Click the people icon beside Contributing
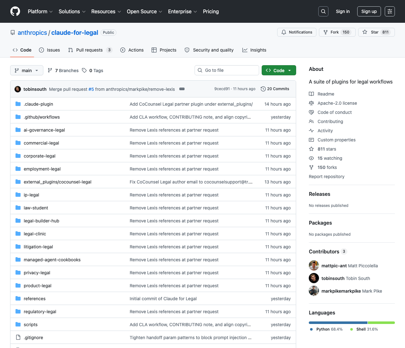Screen dimensions: 405x348 [x=311, y=121]
